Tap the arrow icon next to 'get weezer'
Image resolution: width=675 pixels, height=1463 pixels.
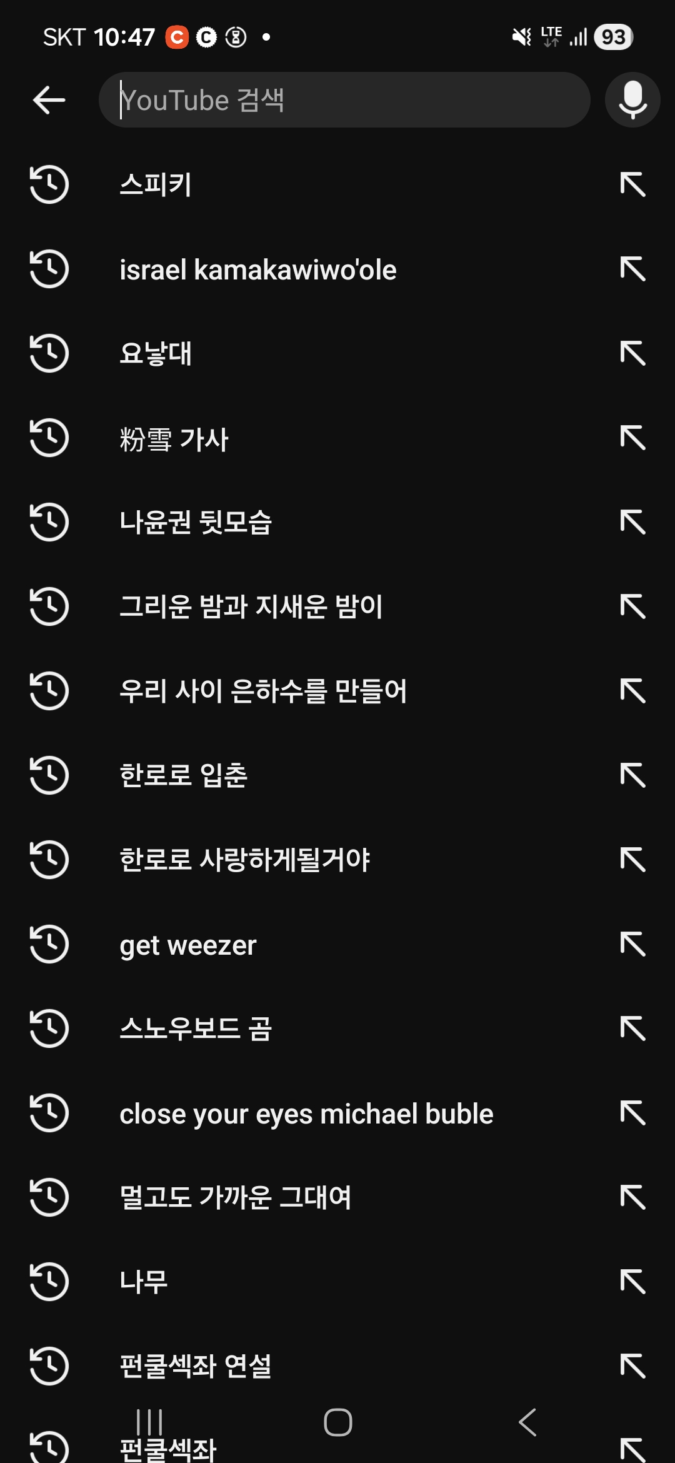point(632,944)
